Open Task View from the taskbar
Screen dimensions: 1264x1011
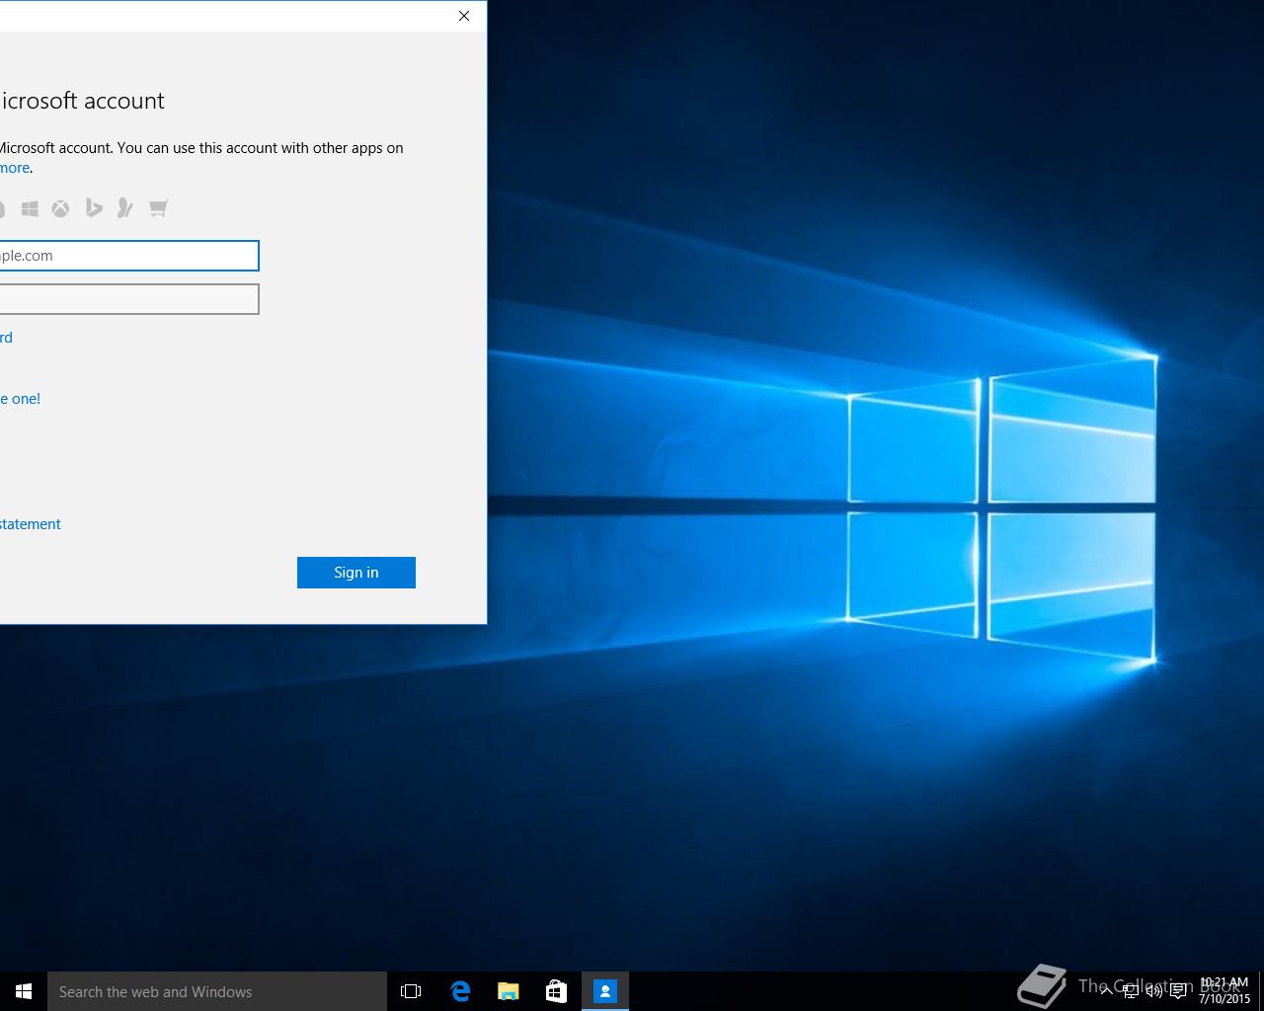tap(411, 991)
